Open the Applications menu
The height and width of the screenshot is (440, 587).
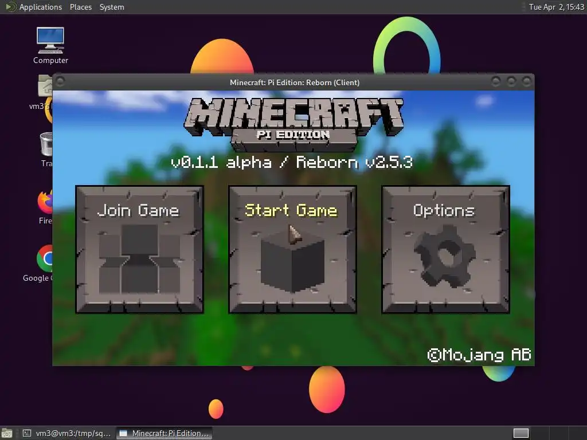[41, 7]
